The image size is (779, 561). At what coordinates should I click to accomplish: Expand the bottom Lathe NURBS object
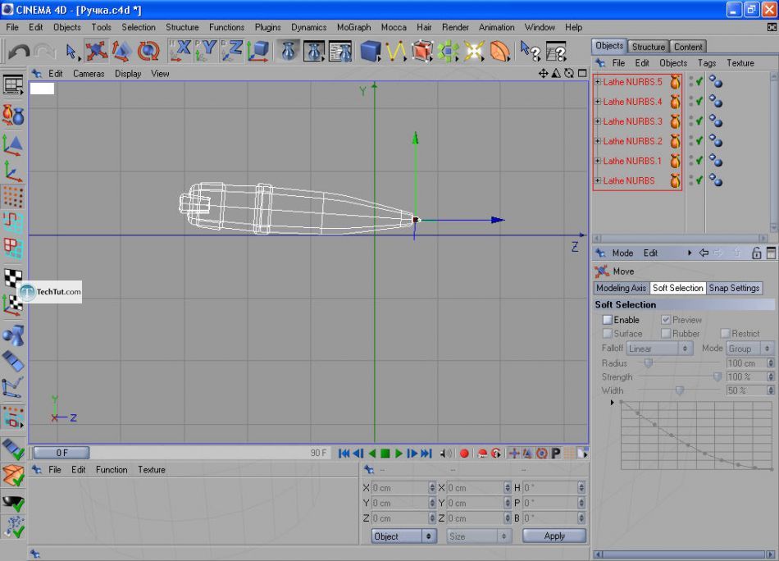pyautogui.click(x=598, y=180)
